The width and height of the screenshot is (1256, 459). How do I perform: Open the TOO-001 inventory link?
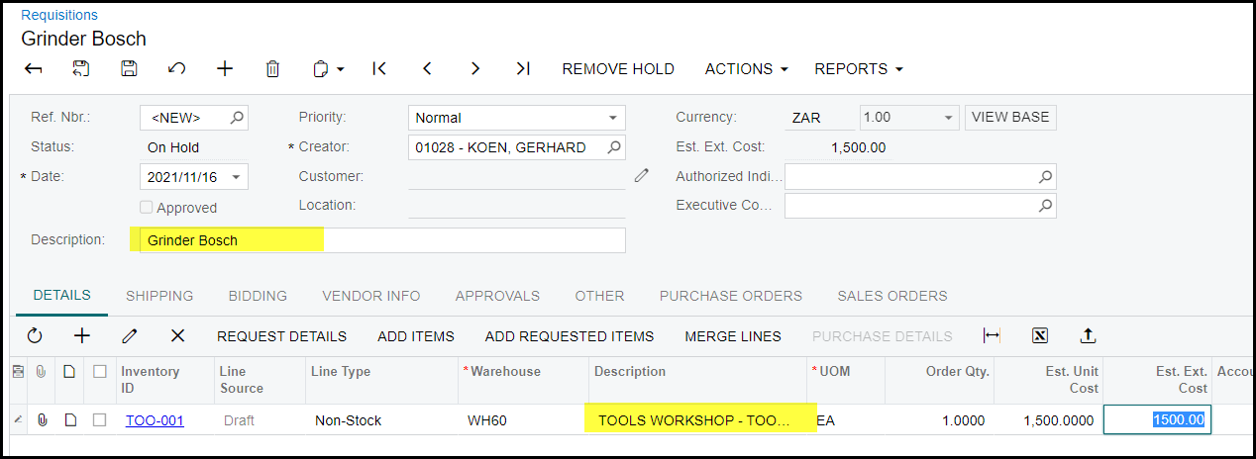point(155,420)
